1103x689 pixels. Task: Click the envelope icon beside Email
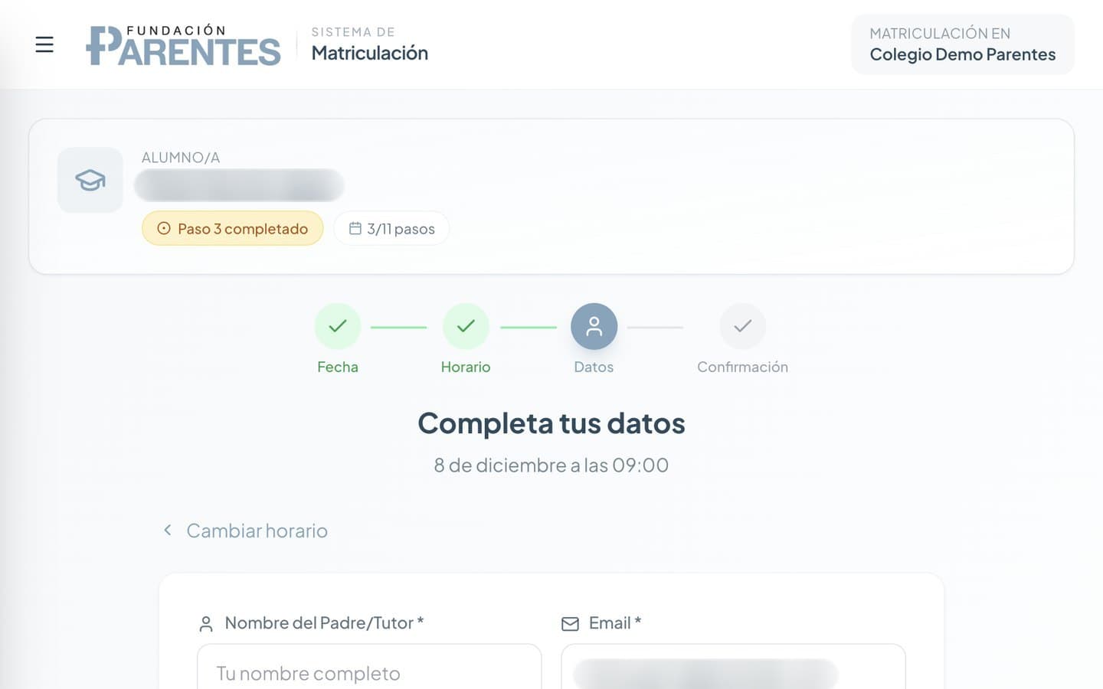coord(570,624)
